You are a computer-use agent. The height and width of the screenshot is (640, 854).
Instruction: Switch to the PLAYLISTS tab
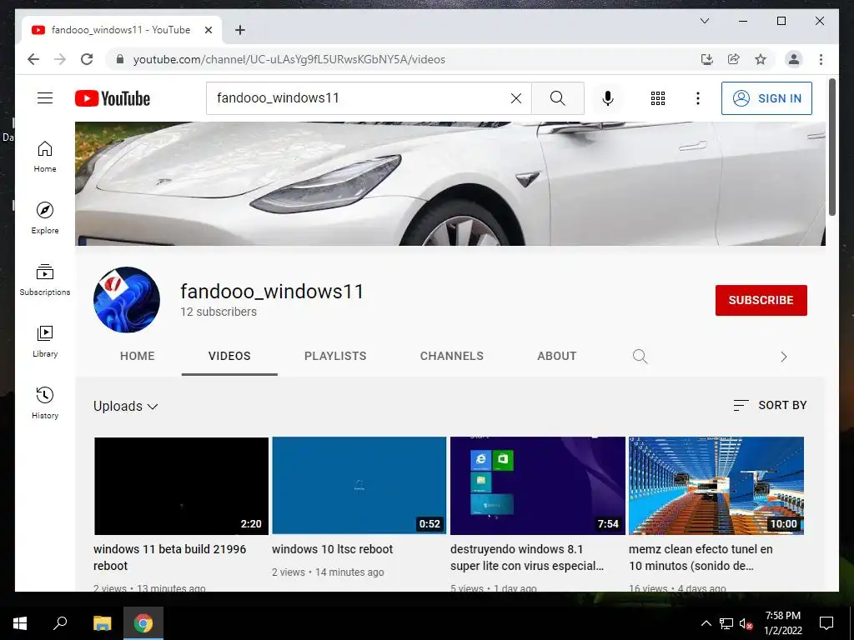(335, 356)
